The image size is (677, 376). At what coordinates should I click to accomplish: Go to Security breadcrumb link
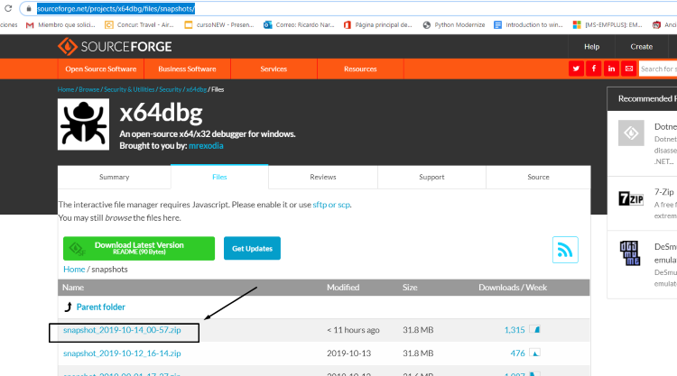(x=170, y=89)
